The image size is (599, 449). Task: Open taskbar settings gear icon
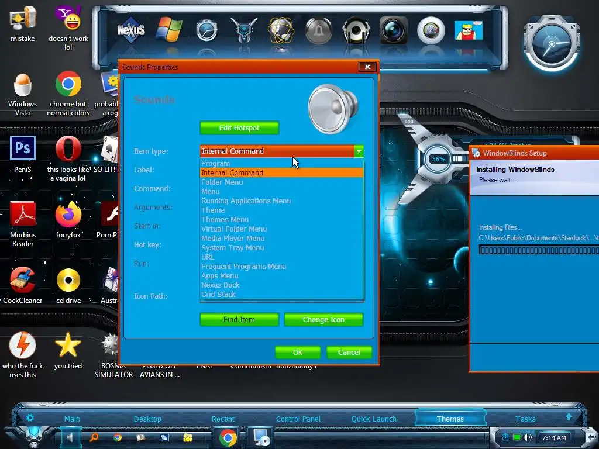point(30,417)
